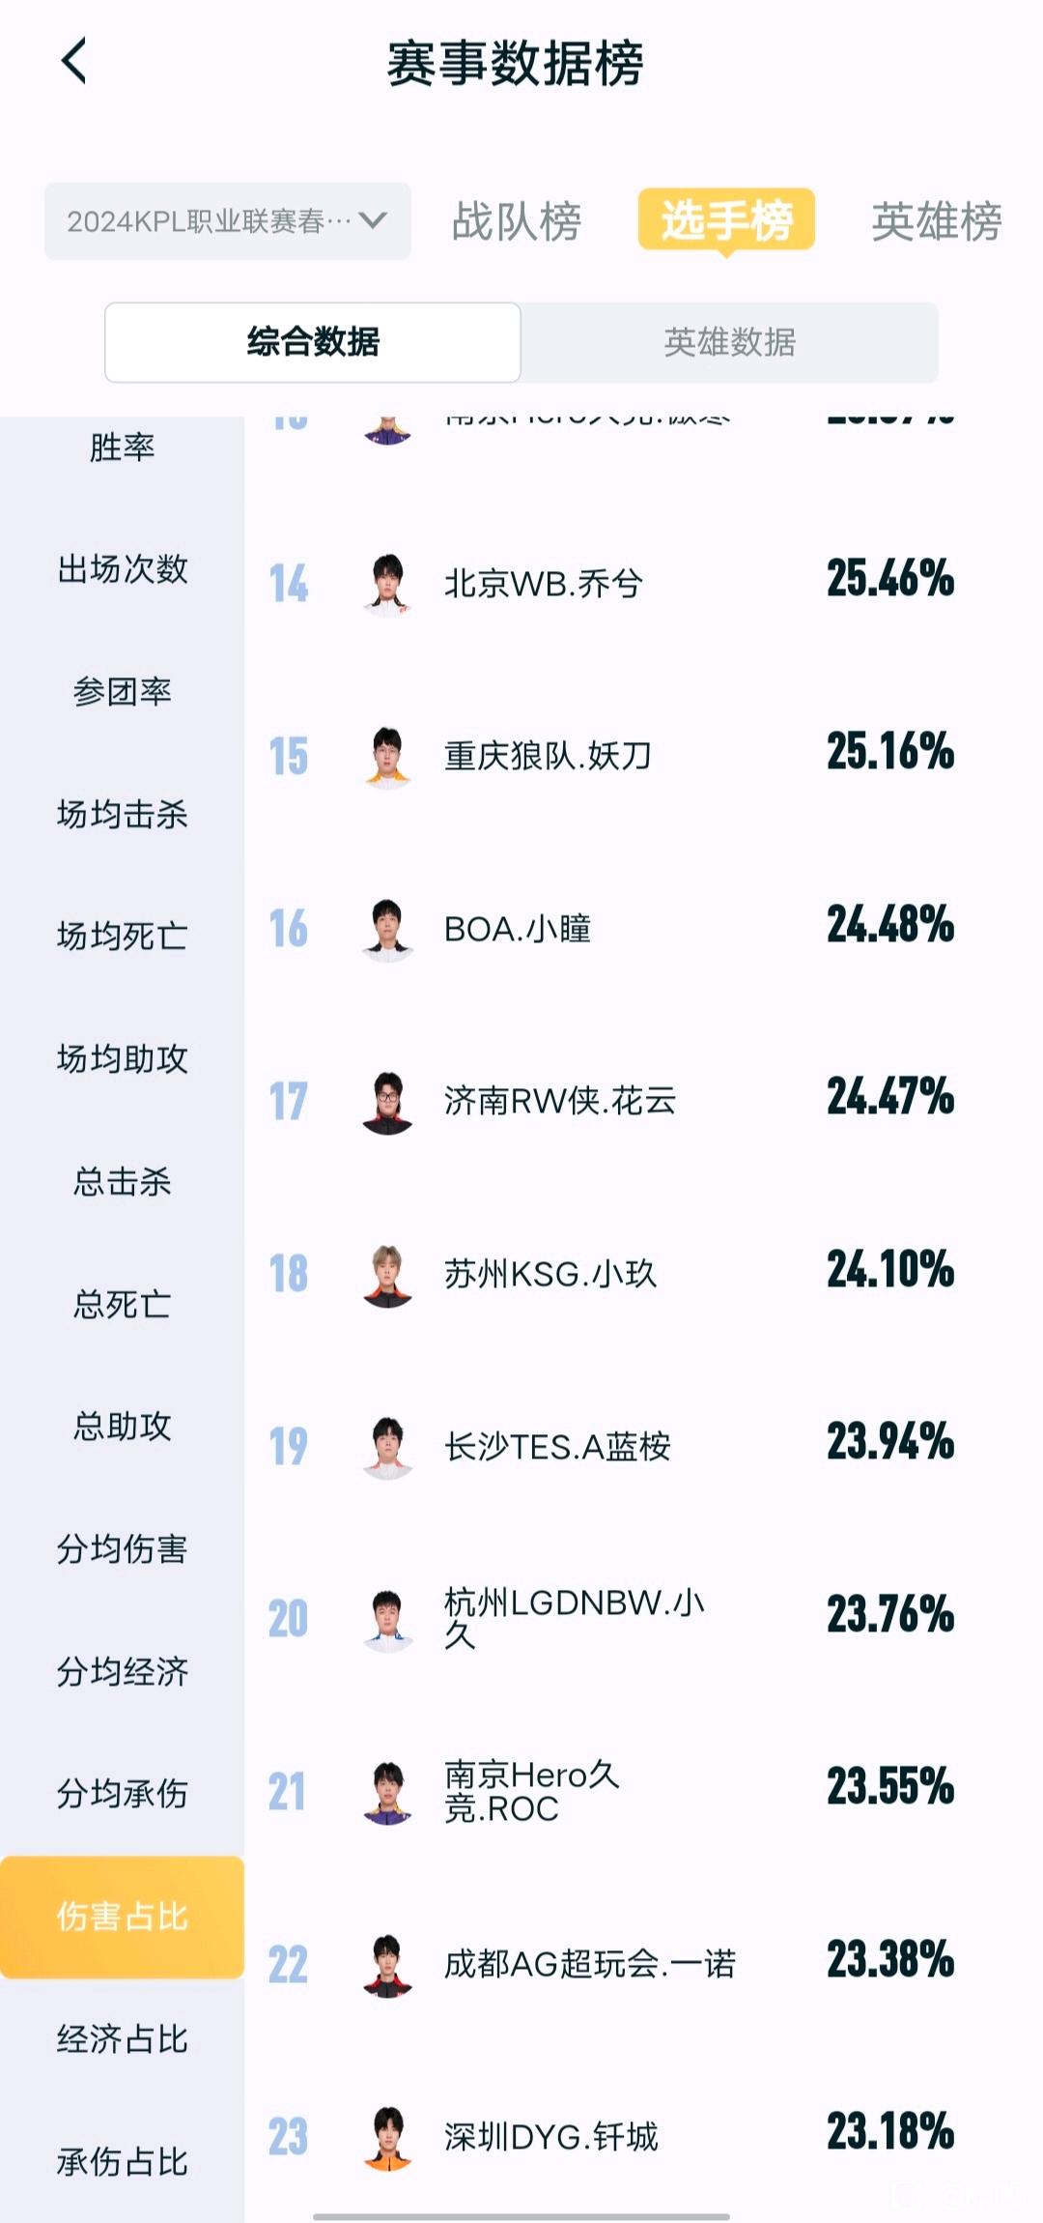Switch to the 英雄榜 tab

click(x=937, y=221)
